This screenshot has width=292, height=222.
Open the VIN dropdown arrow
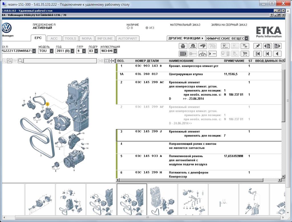(x=34, y=51)
